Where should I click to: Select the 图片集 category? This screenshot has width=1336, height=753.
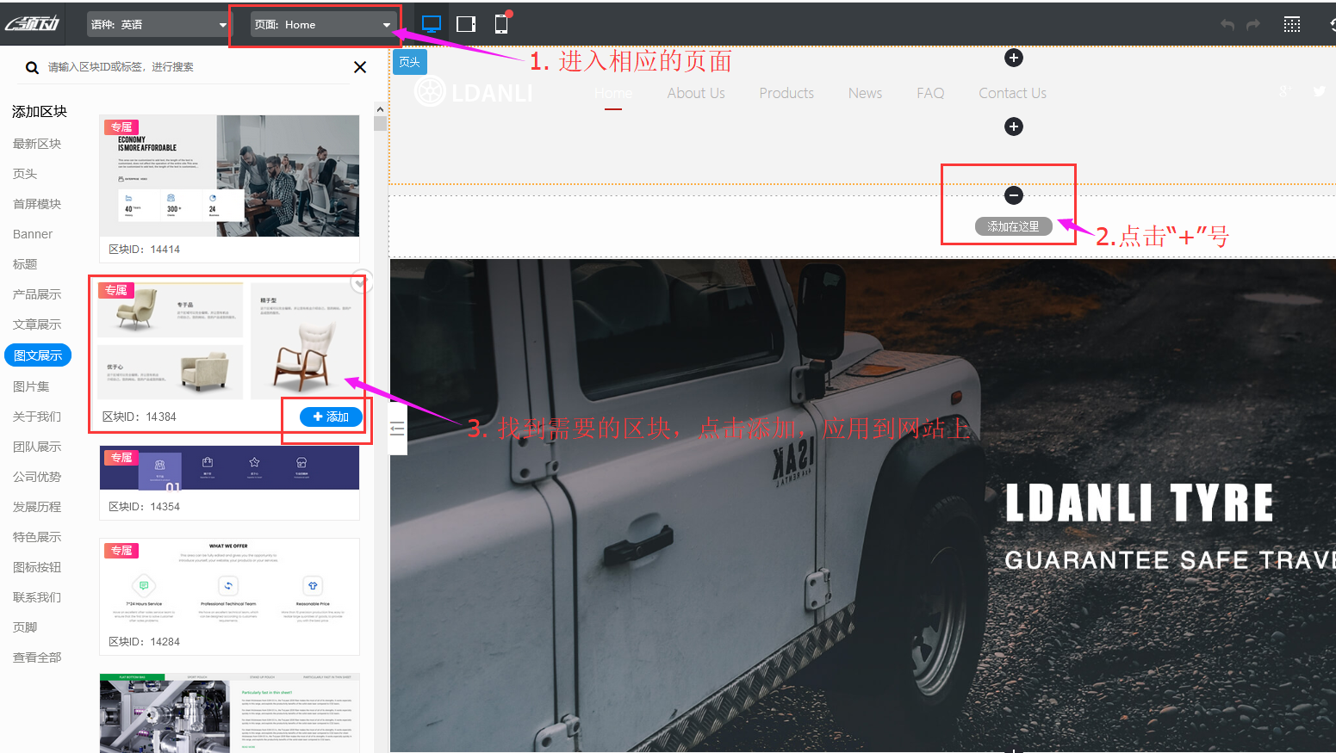tap(31, 386)
